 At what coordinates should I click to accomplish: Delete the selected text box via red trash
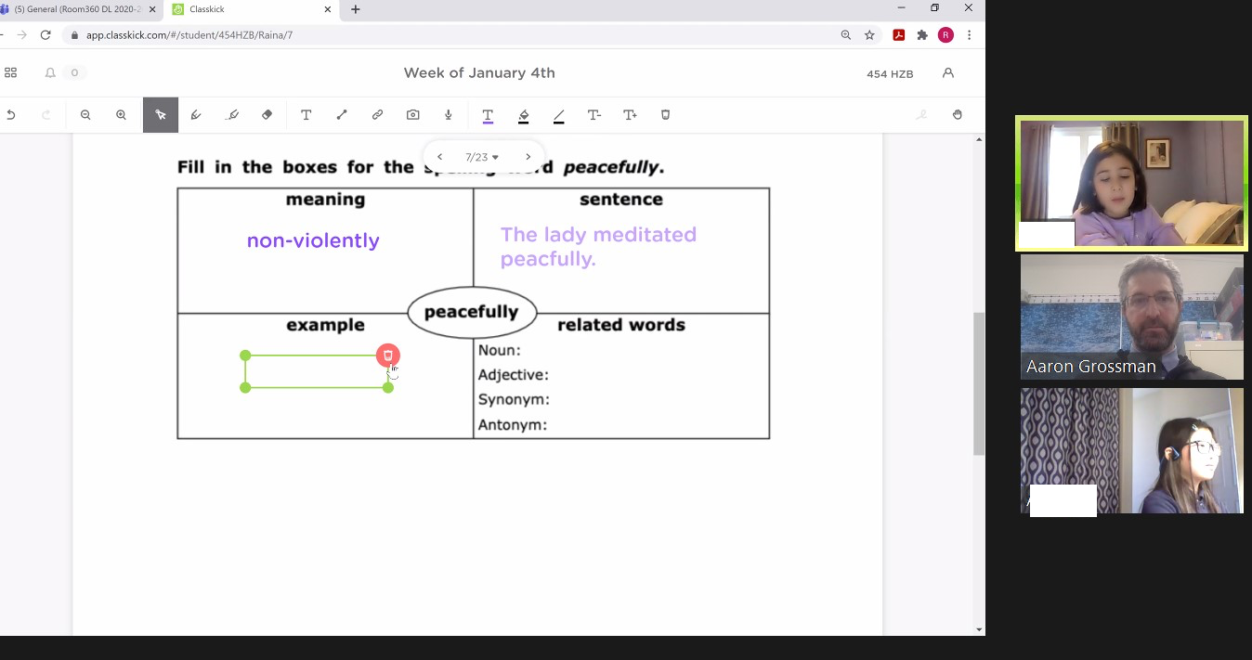point(388,356)
